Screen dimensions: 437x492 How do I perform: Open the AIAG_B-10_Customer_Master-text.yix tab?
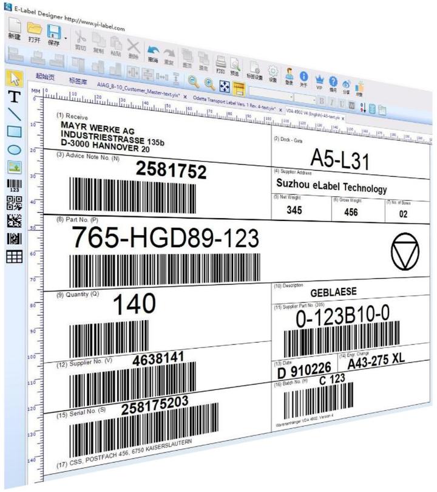pyautogui.click(x=138, y=90)
